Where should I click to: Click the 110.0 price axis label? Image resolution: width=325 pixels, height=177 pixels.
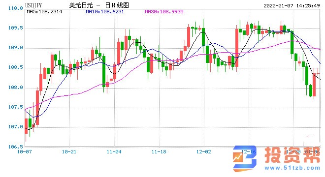16,8
